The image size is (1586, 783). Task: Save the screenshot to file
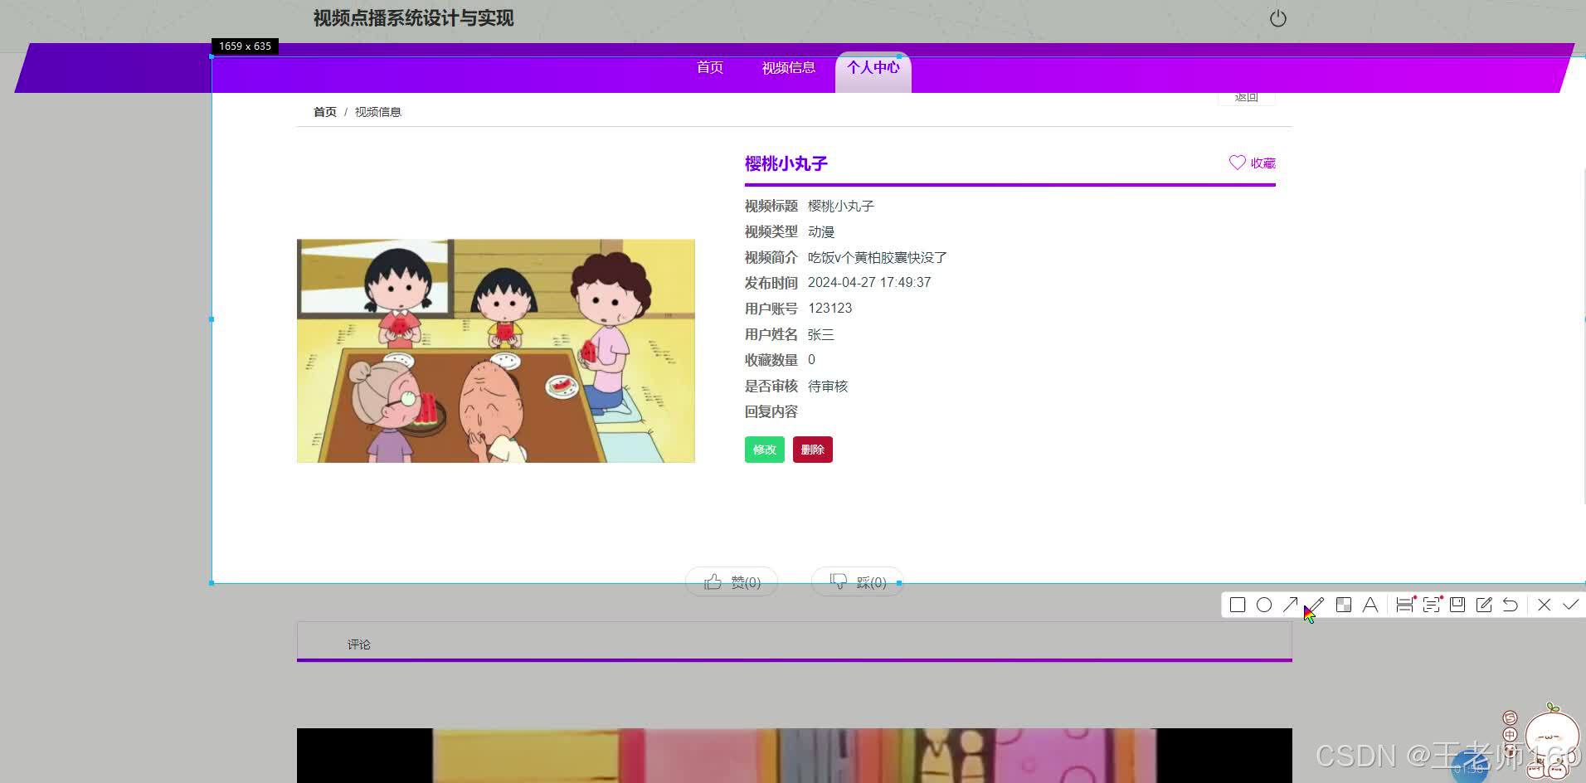pyautogui.click(x=1457, y=605)
